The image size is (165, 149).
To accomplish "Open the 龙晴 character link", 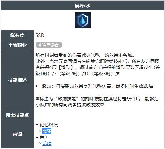I will [x=47, y=143].
